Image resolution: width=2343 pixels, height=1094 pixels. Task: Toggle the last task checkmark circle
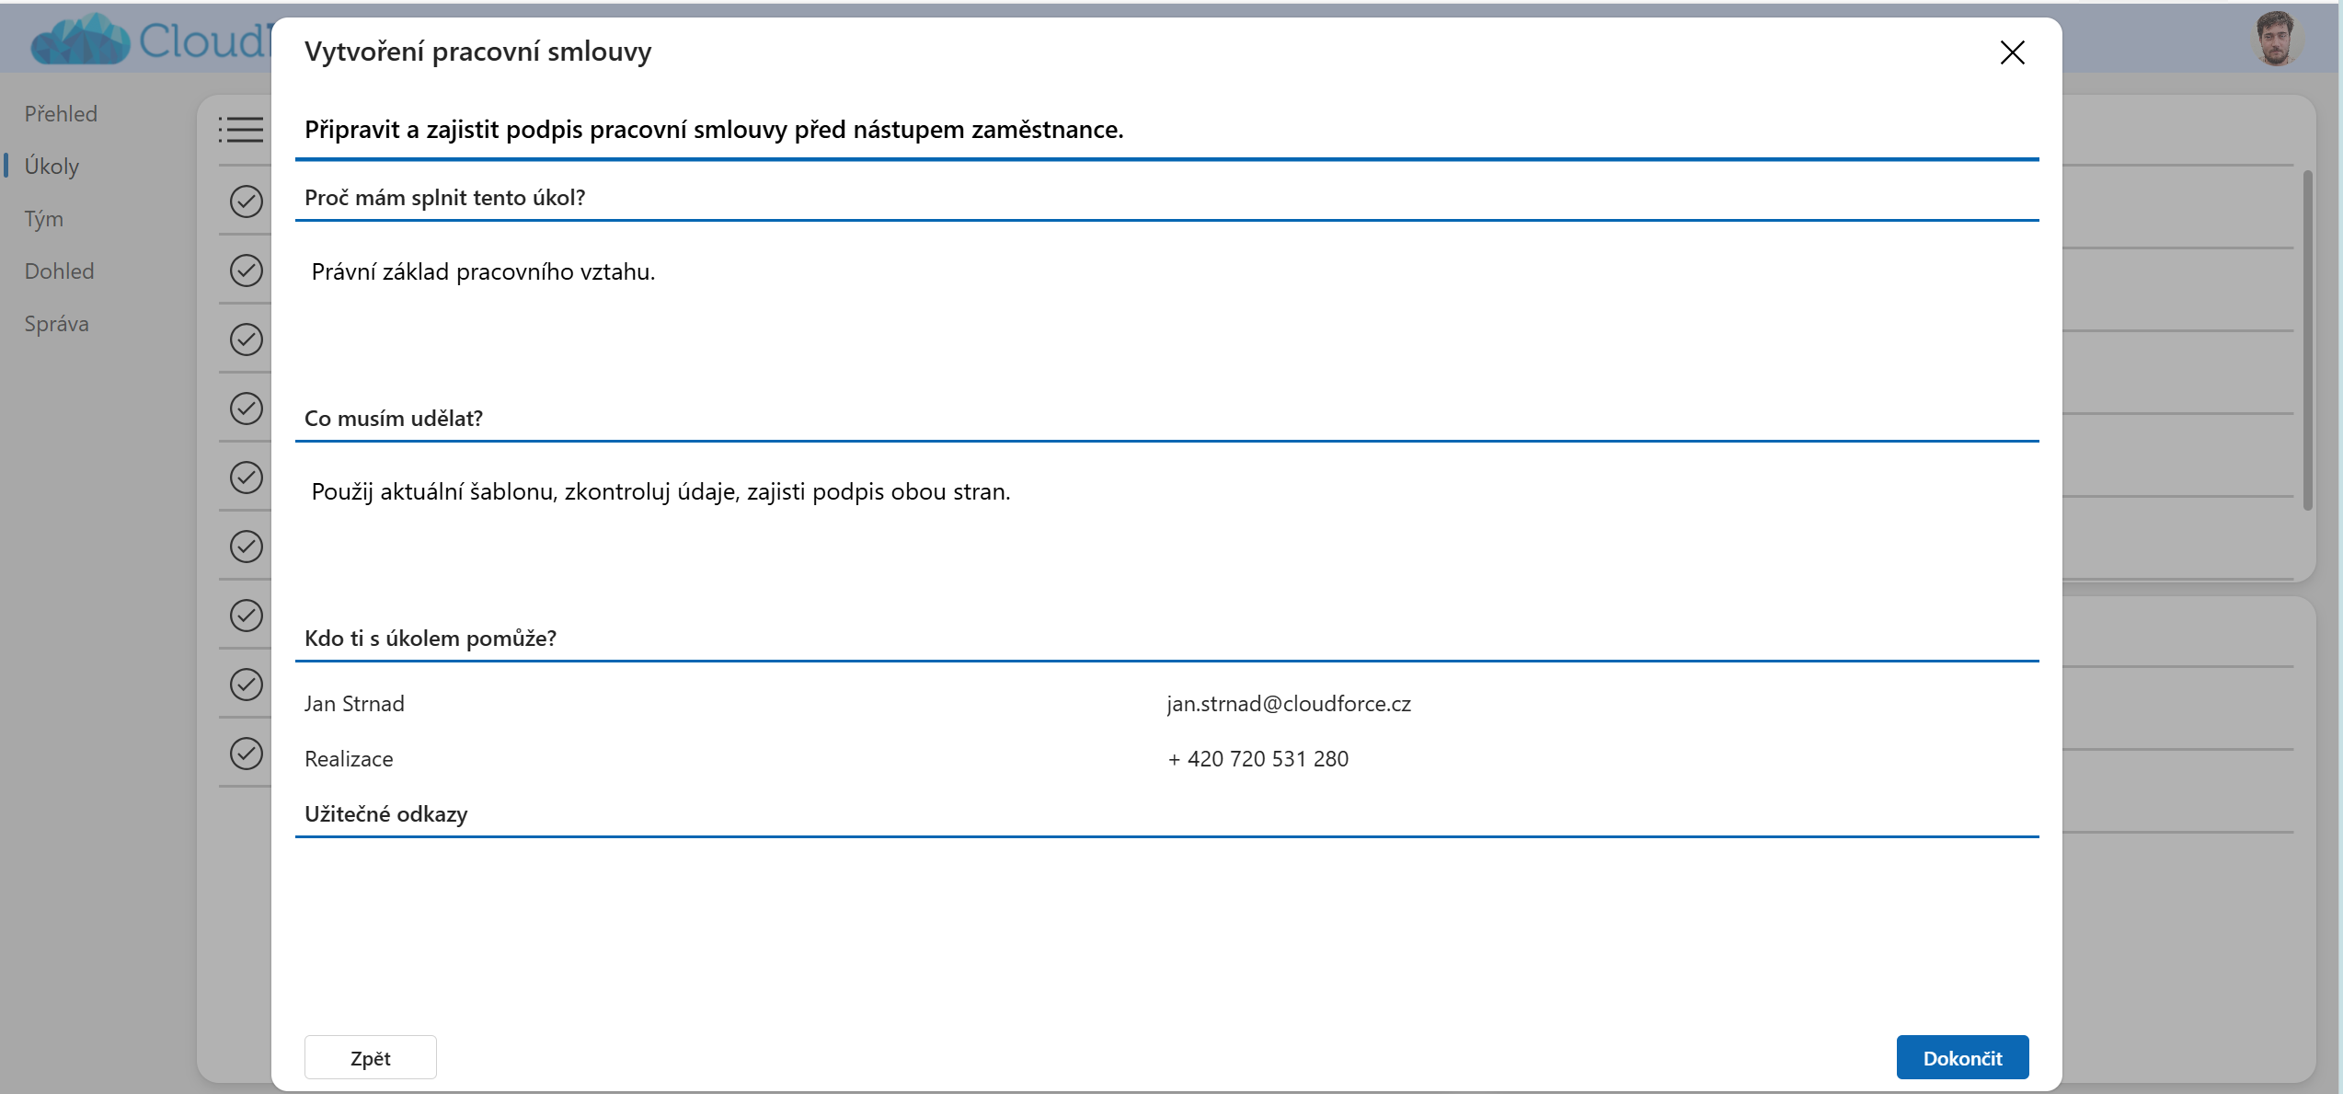click(x=246, y=754)
